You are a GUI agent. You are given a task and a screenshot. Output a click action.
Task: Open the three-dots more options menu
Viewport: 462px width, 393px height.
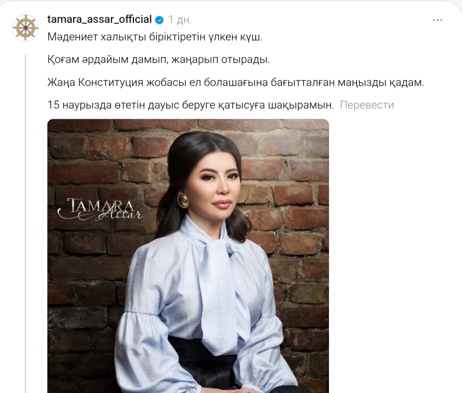pos(437,20)
